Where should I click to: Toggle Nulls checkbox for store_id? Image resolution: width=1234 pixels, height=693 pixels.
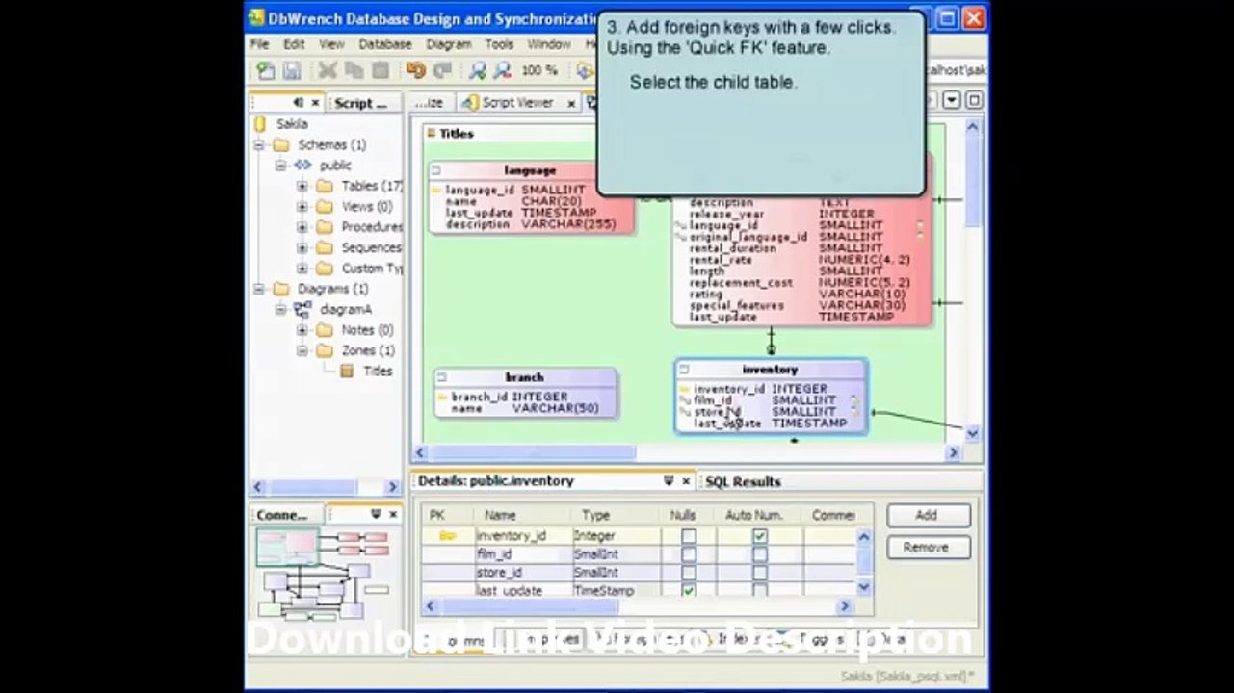click(689, 573)
